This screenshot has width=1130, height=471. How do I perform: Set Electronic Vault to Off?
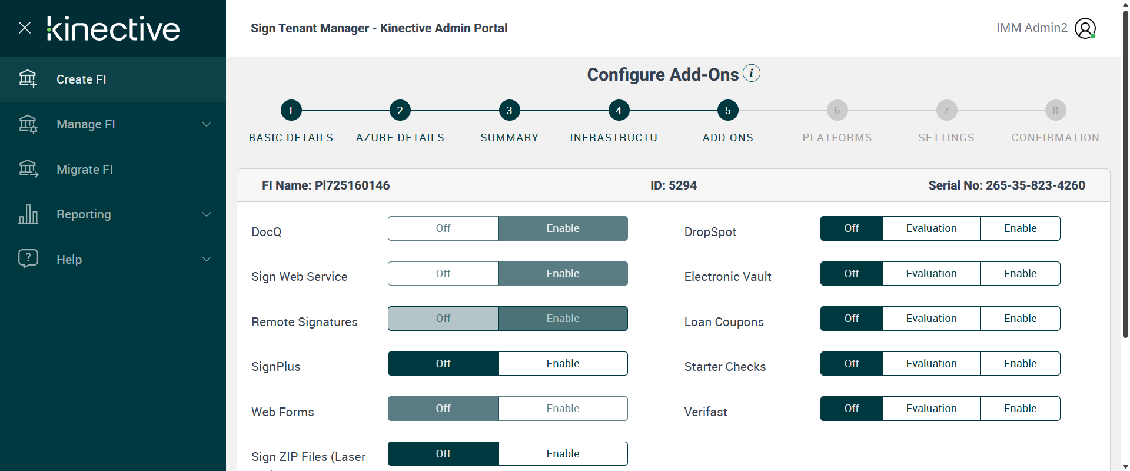[x=852, y=274]
